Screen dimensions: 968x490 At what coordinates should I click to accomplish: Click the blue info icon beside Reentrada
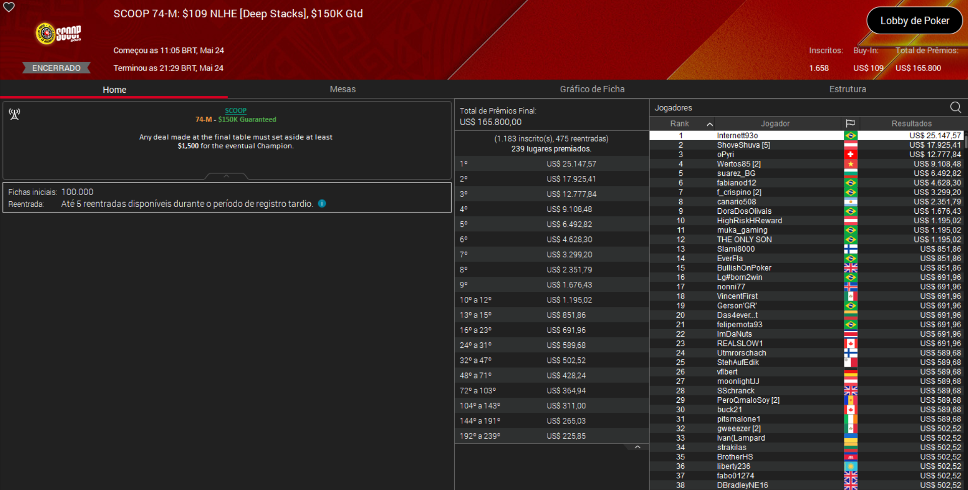322,204
